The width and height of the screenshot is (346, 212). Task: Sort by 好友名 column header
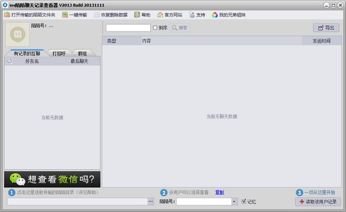(x=32, y=61)
